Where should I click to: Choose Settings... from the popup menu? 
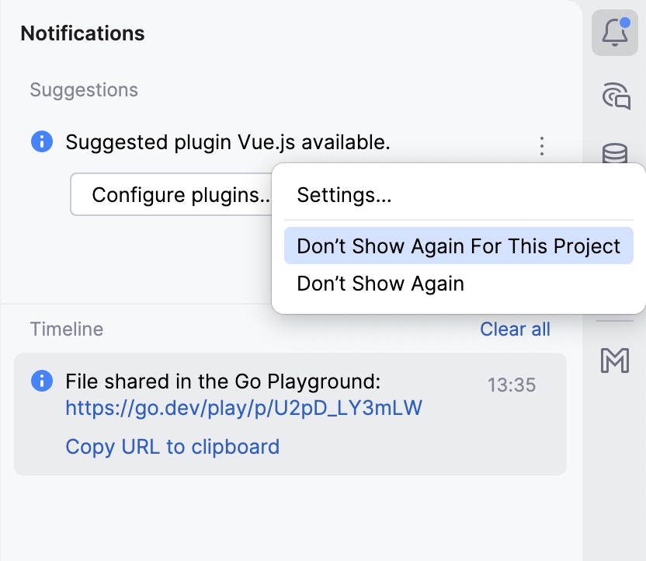344,194
